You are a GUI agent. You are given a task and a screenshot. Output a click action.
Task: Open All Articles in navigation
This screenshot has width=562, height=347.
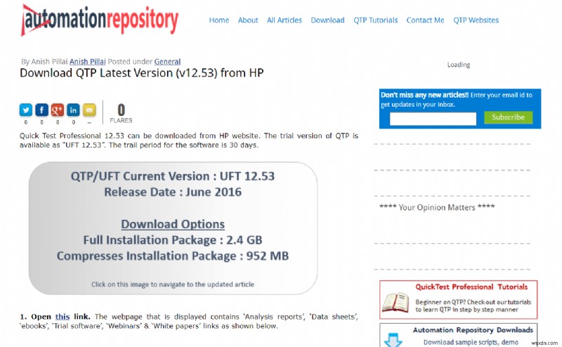tap(285, 20)
